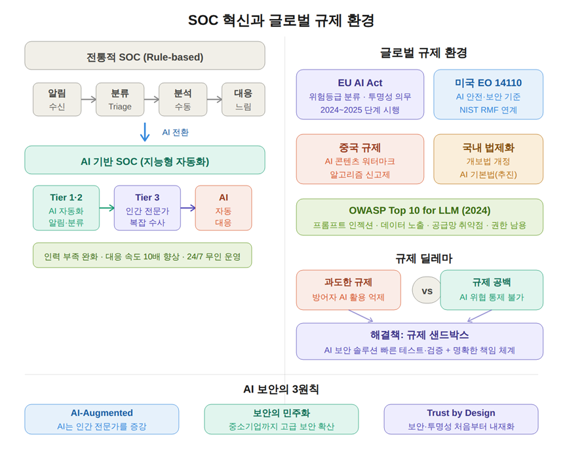Click the AI-Augmented principle box
Image resolution: width=563 pixels, height=464 pixels.
coord(102,419)
